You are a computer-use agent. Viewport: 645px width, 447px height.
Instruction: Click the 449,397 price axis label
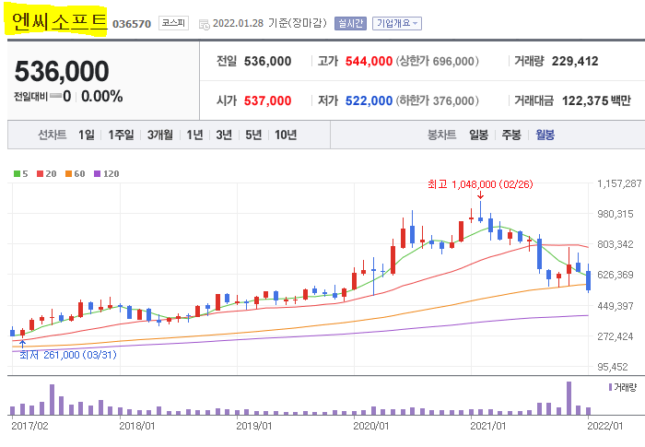(x=616, y=306)
